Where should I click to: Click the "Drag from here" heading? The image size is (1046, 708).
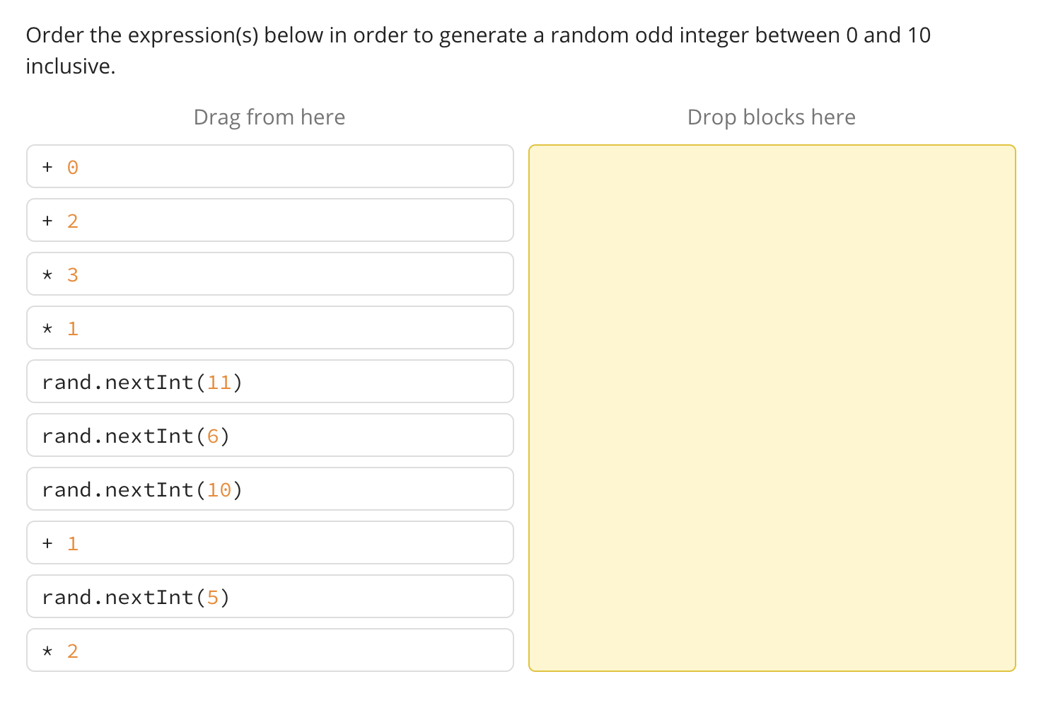click(x=269, y=117)
